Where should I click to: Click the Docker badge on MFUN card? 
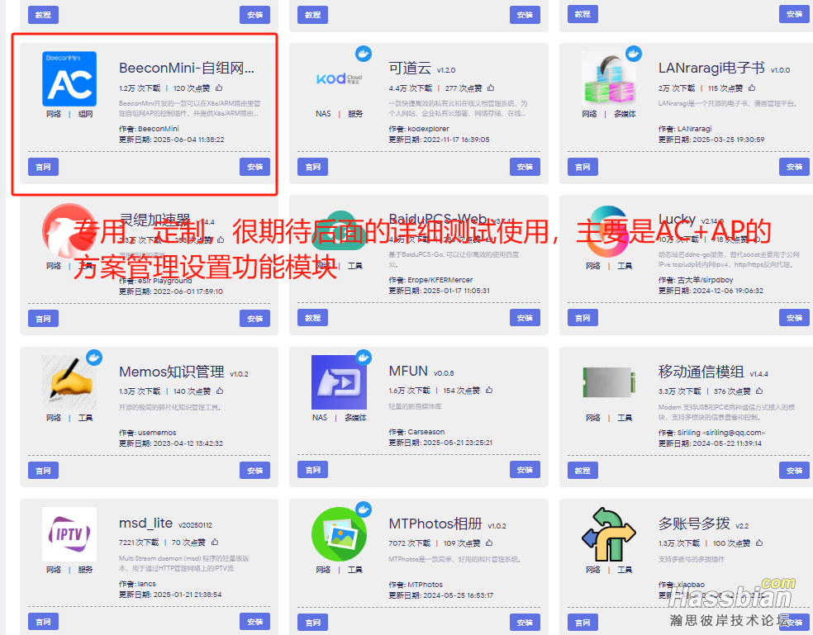(x=364, y=357)
